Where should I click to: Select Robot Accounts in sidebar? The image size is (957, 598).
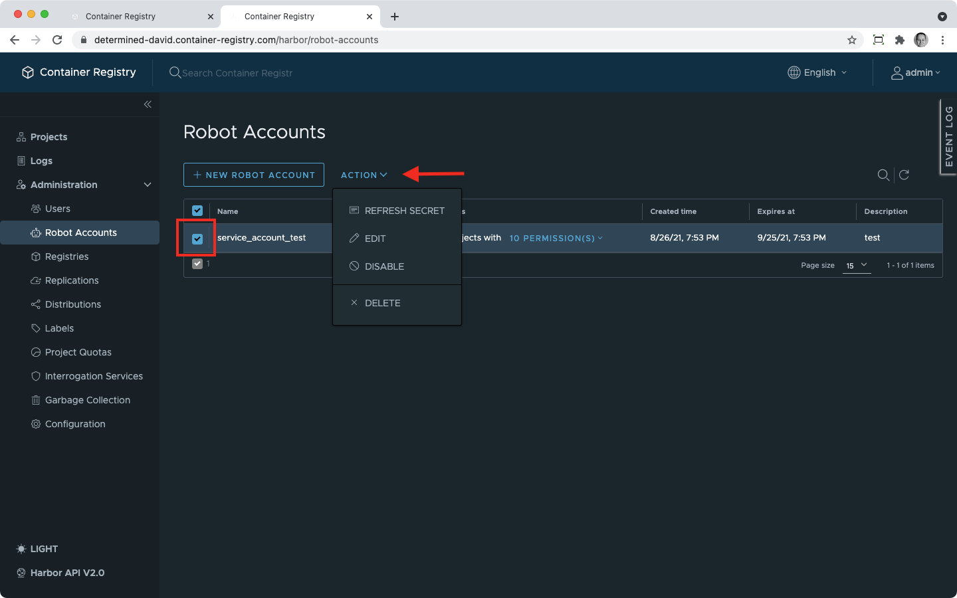[80, 233]
